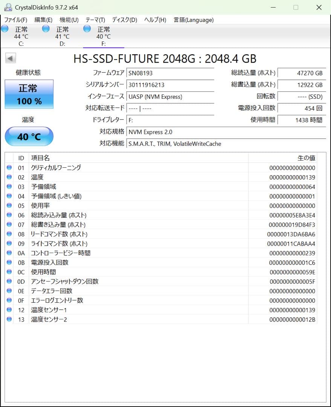
Task: Click the blue status dot above drive C:
Action: tap(5, 29)
